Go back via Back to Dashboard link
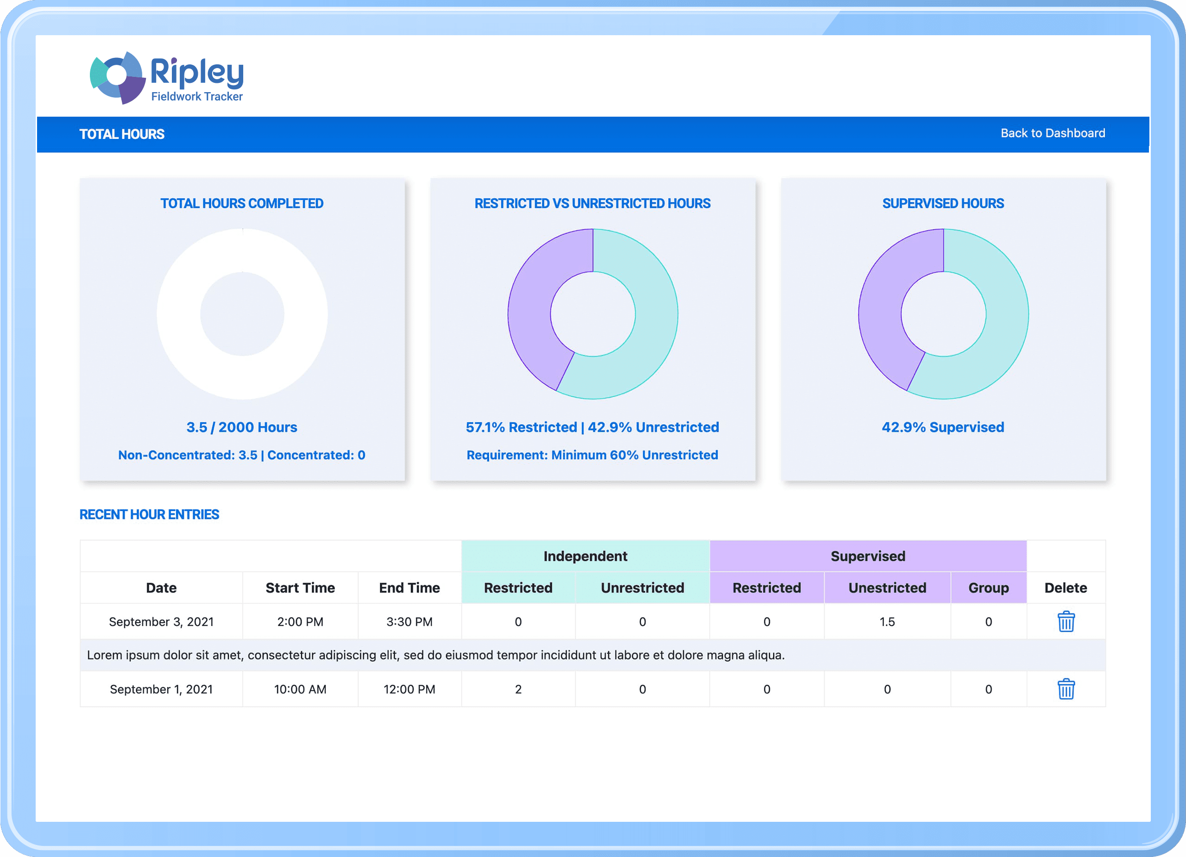 point(1053,133)
